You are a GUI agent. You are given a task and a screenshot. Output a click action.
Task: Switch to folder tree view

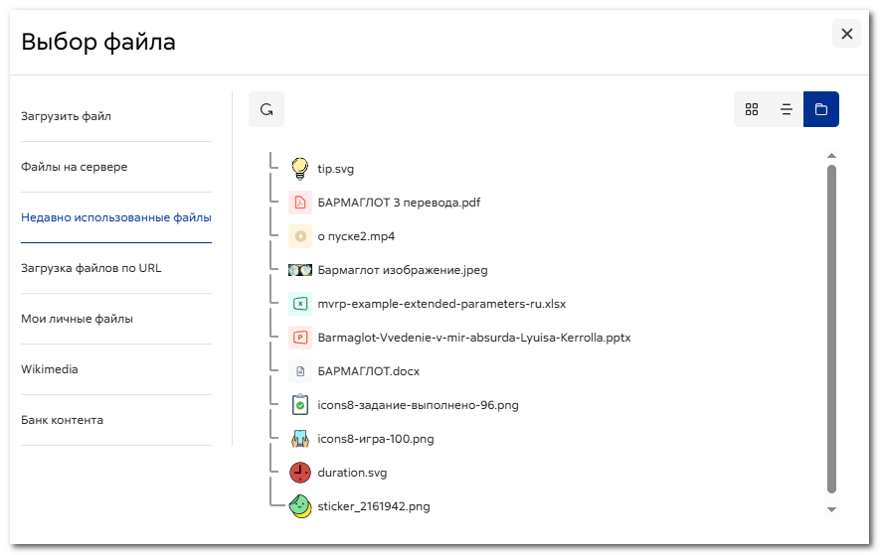[821, 109]
